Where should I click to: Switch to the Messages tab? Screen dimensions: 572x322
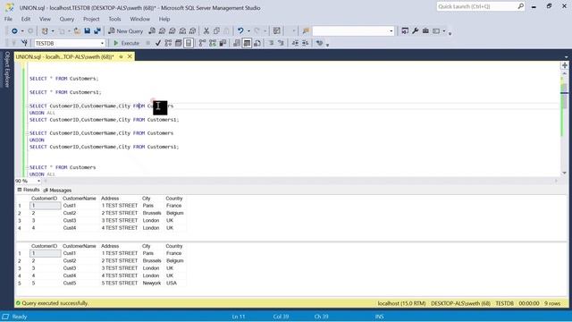[57, 191]
